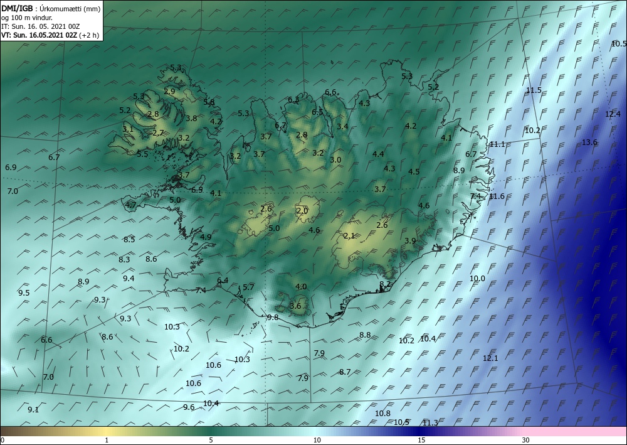Click the '12.4' value on the map
This screenshot has height=445, width=627.
pos(613,114)
